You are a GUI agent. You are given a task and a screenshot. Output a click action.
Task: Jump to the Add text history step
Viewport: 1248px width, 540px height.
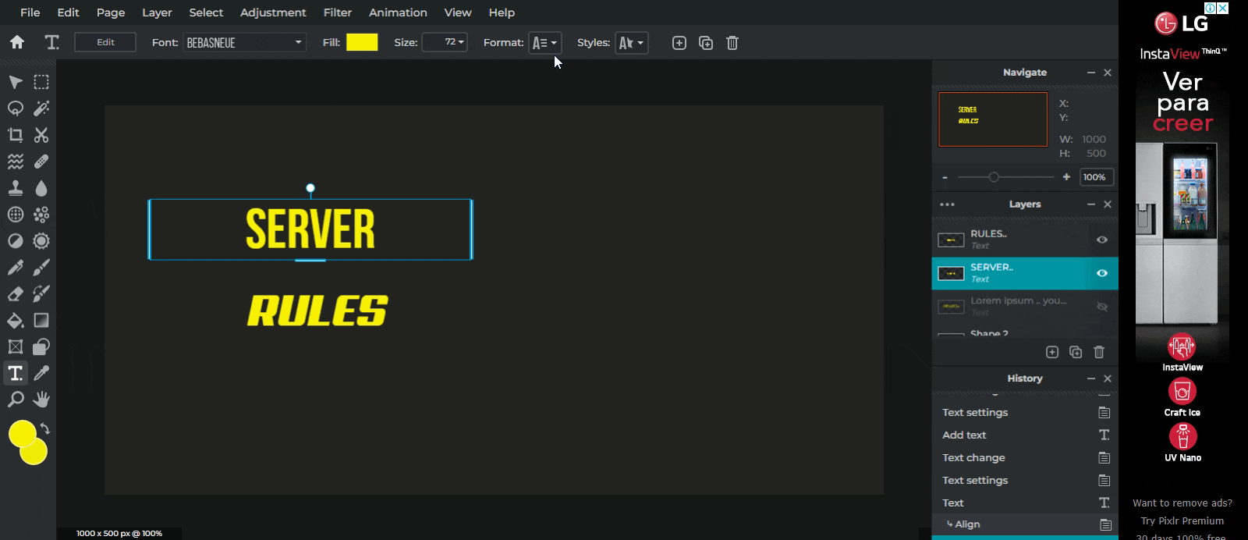(1025, 435)
